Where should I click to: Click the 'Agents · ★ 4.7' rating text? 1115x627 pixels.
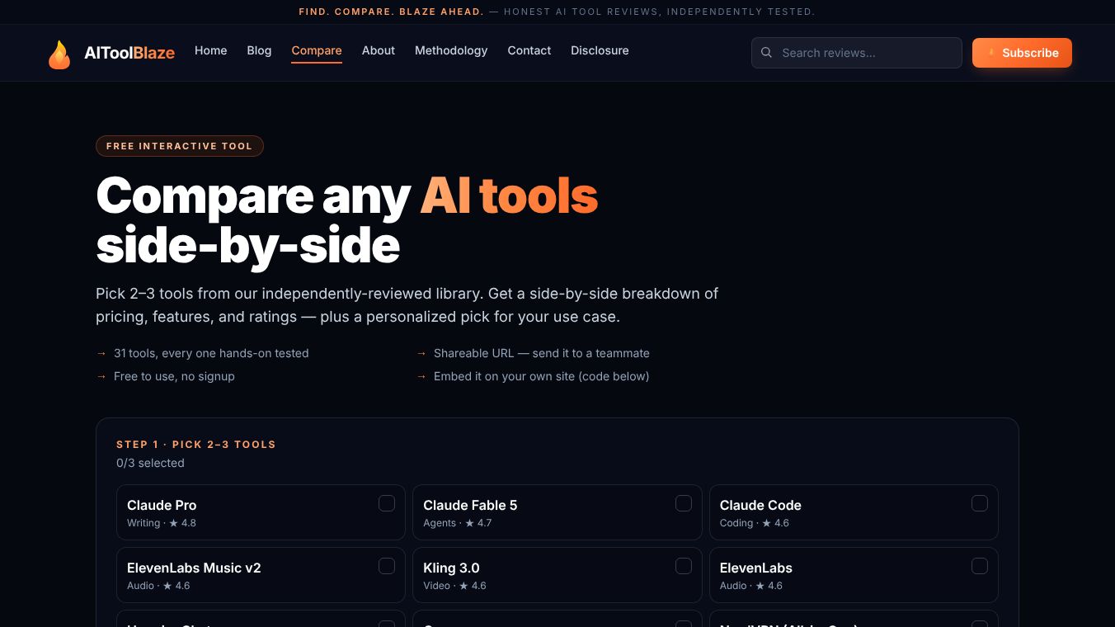[458, 523]
